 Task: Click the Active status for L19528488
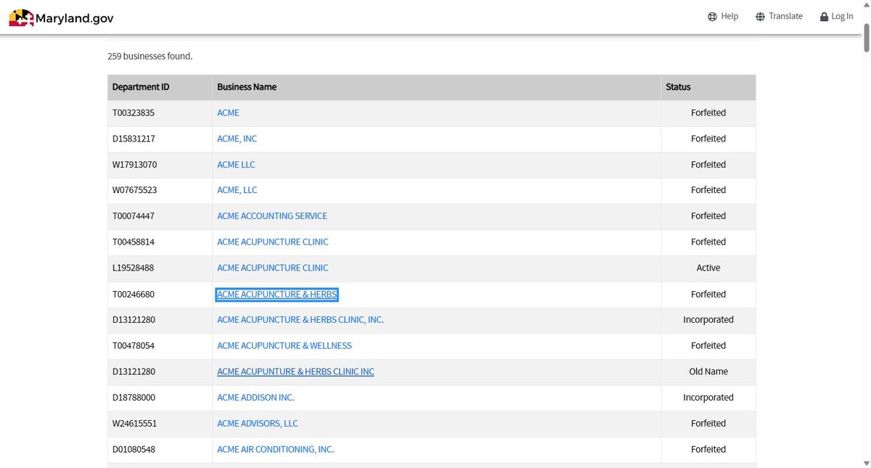point(708,268)
